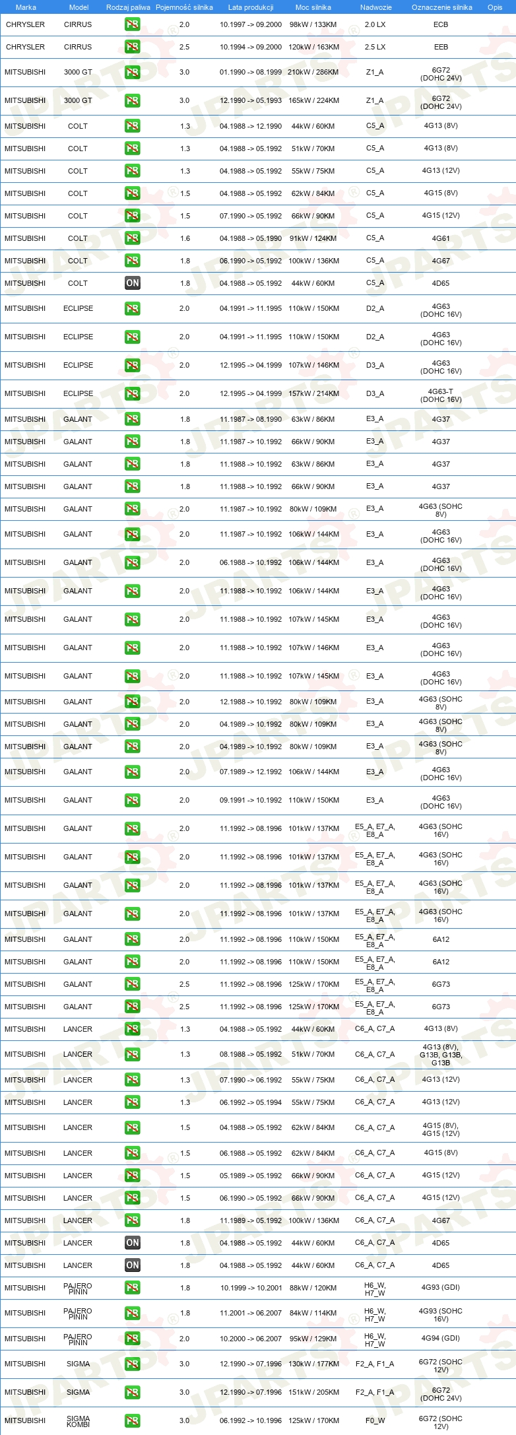Click PB icon in Pajero Pinin 95kW row
This screenshot has height=1435, width=516.
132,1339
